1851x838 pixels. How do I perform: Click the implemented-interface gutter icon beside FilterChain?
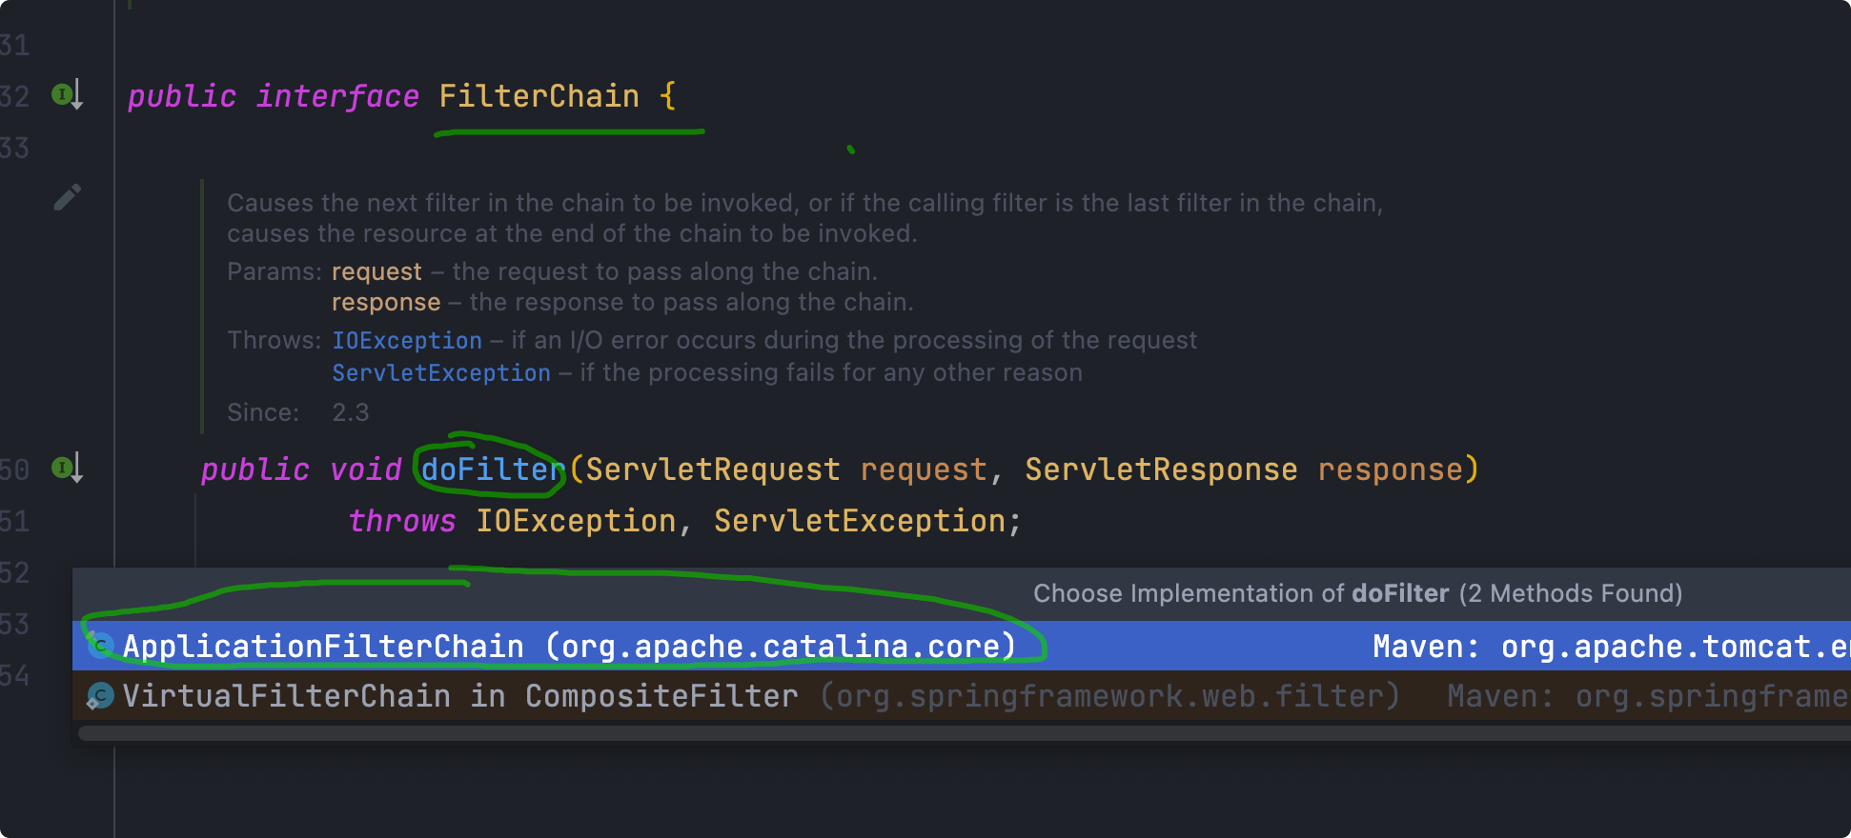tap(66, 95)
